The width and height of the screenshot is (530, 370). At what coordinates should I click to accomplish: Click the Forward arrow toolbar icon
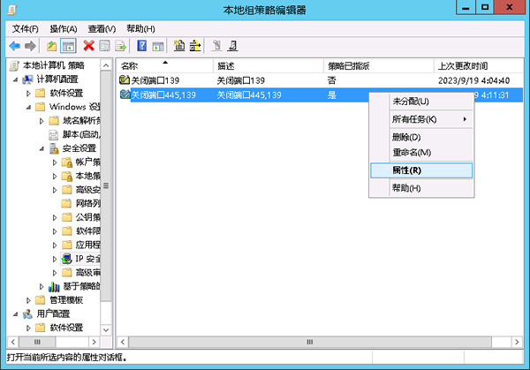coord(30,46)
